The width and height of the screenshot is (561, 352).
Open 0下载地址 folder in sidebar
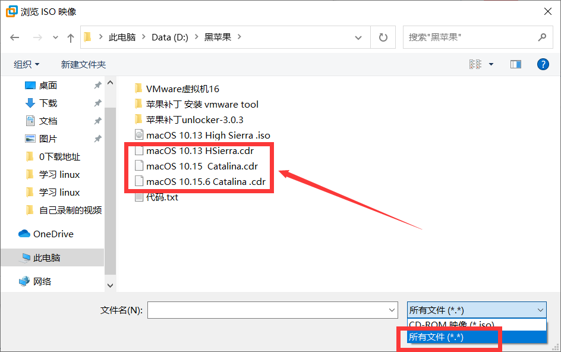coord(59,156)
